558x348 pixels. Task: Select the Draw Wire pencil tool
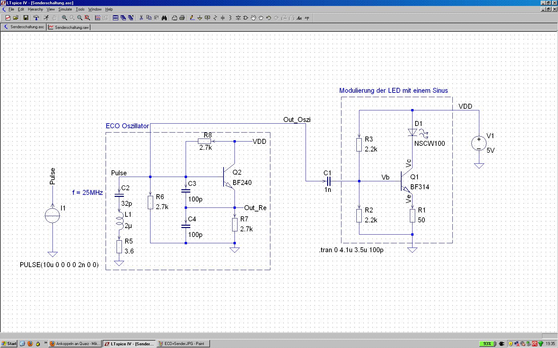(192, 18)
